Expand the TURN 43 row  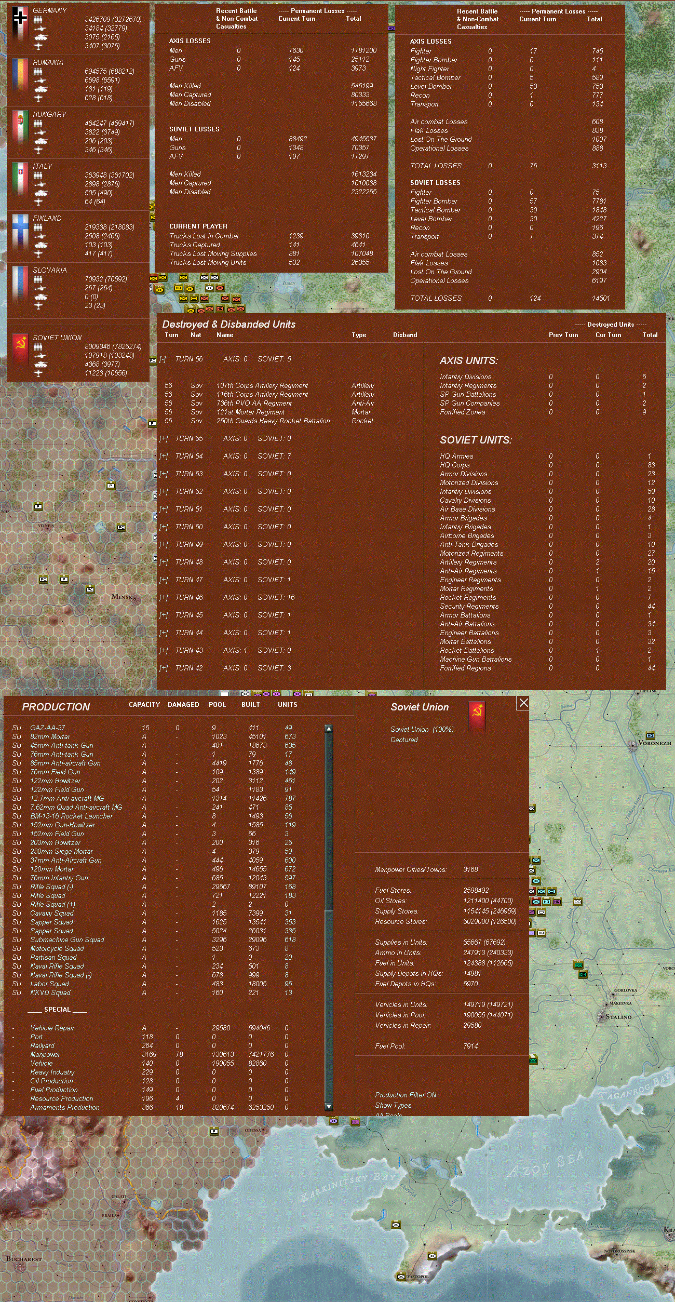pyautogui.click(x=164, y=651)
